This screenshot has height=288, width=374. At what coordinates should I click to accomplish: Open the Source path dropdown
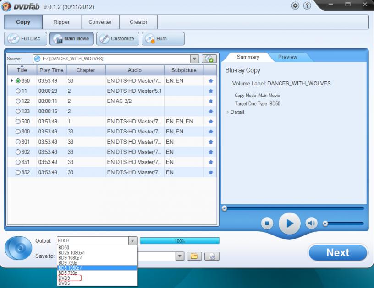194,59
